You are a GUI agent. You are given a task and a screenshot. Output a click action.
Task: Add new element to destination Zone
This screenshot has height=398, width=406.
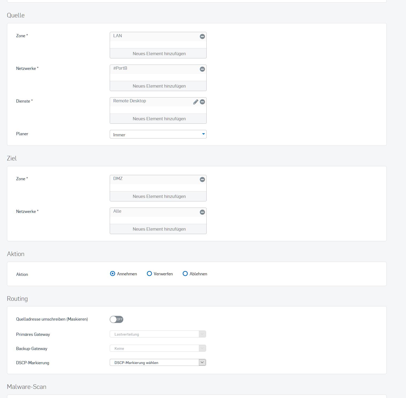[x=158, y=196]
